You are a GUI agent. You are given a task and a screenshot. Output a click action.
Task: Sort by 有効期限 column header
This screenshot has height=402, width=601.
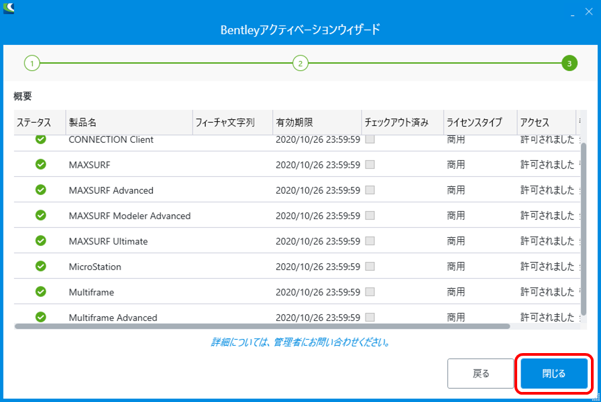pos(317,123)
